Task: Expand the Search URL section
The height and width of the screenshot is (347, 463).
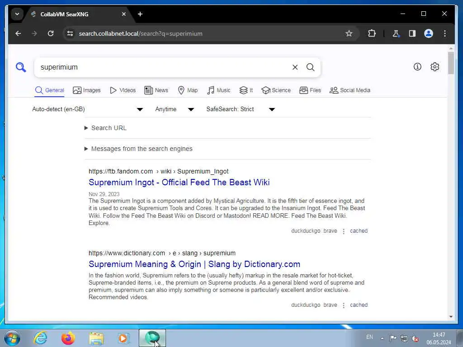Action: [106, 128]
